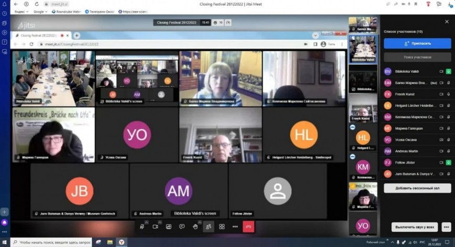Expand reactions arrow next to raise hand
455x247 pixels.
[x=201, y=222]
